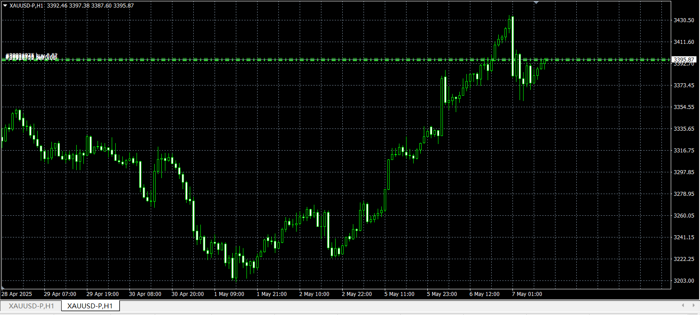Open the one-click trading arrow beside XAUUSD-P,H1

click(5, 6)
